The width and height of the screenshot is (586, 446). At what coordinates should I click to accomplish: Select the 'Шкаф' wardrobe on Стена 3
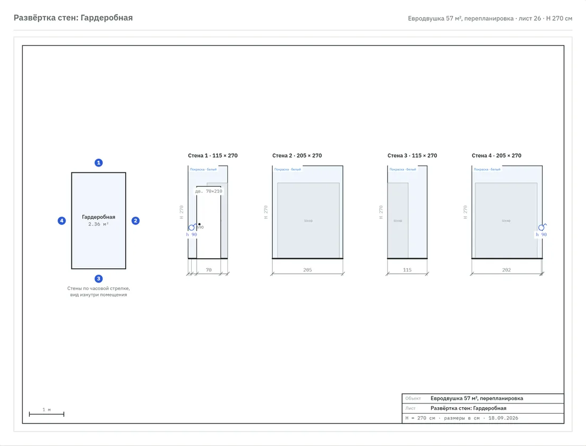(397, 220)
